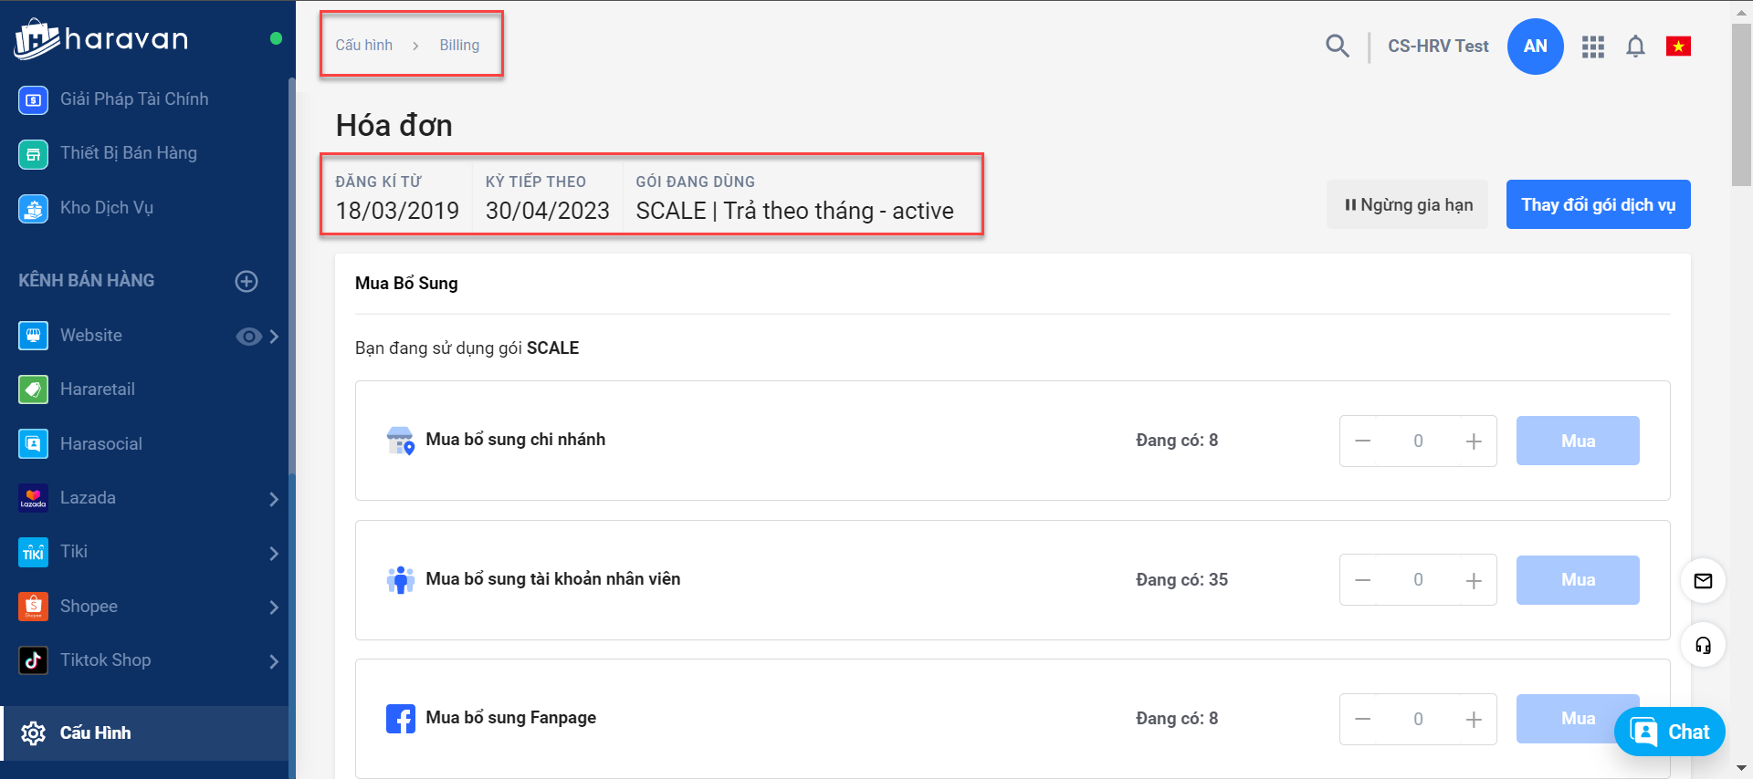This screenshot has height=779, width=1753.
Task: Click the search magnifier icon
Action: 1337,46
